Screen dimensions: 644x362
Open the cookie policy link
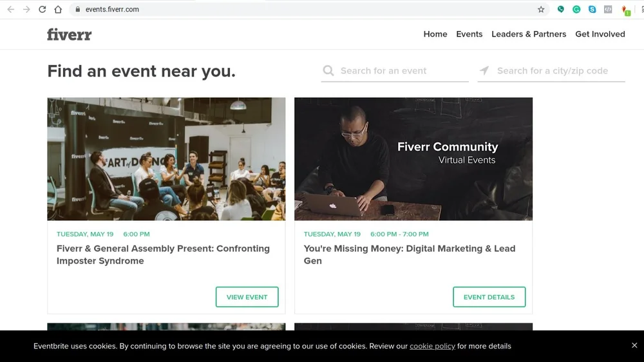tap(432, 346)
